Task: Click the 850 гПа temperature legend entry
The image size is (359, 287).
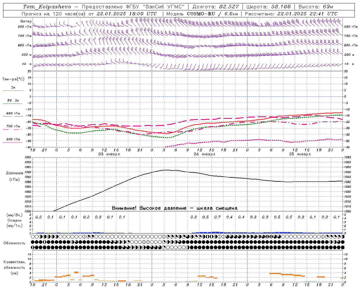Action: (x=13, y=114)
